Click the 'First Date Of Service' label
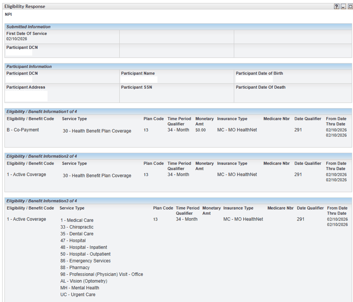Screen dimensions: 353x302 coord(27,34)
